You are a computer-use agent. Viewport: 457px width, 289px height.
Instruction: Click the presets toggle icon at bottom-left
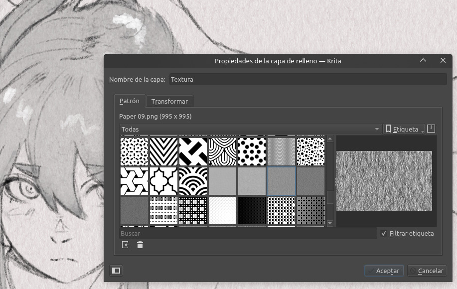coord(116,271)
